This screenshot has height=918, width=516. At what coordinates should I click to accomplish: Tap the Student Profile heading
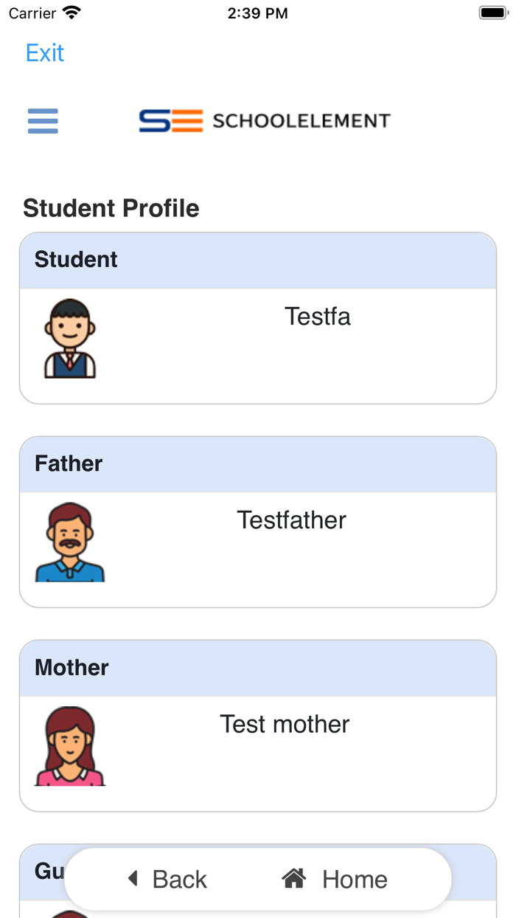tap(111, 208)
